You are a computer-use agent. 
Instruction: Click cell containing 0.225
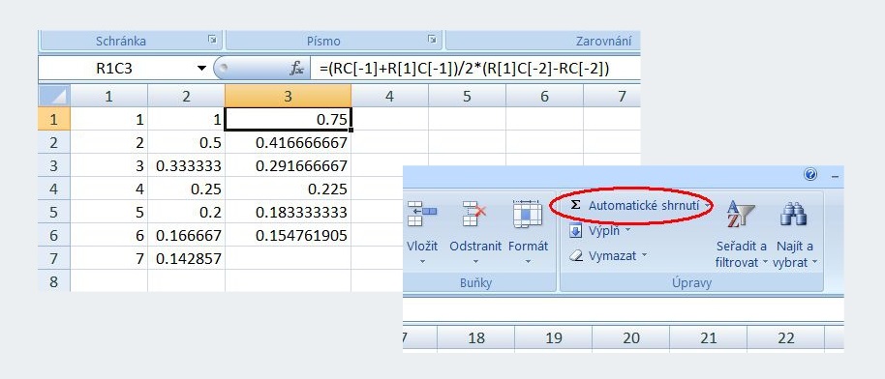(288, 189)
